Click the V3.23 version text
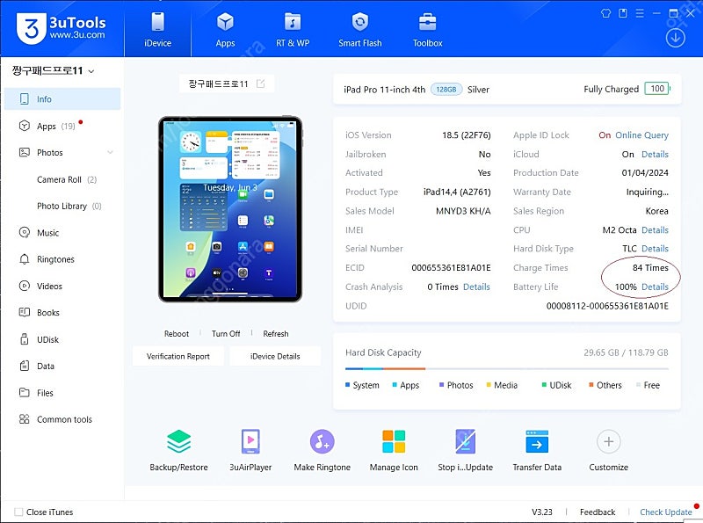The image size is (703, 523). pos(541,512)
